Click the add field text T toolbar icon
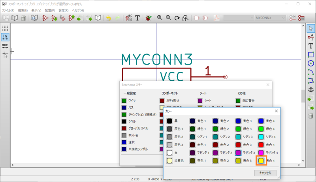This screenshot has height=182, width=316. 137,18
